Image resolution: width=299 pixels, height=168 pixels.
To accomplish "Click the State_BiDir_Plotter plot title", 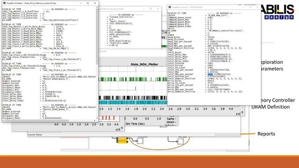I will click(144, 64).
